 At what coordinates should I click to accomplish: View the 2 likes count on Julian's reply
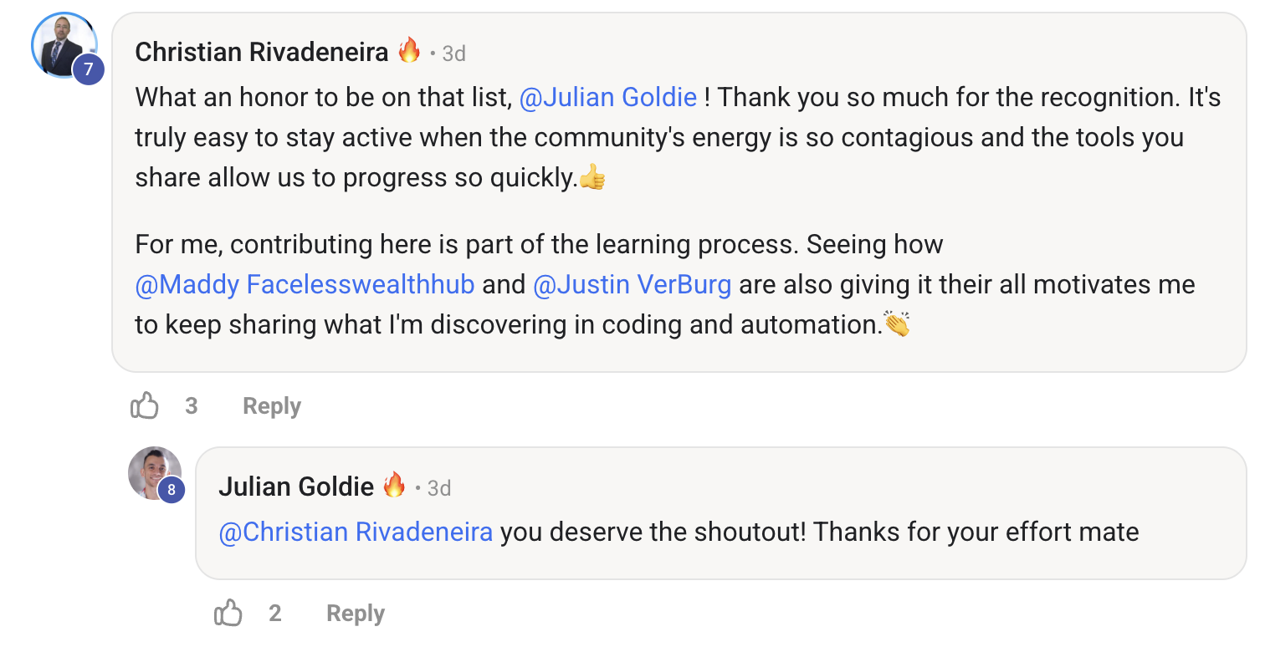[x=275, y=614]
